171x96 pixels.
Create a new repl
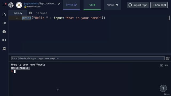pos(159,5)
